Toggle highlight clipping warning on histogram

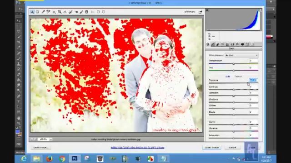260,10
